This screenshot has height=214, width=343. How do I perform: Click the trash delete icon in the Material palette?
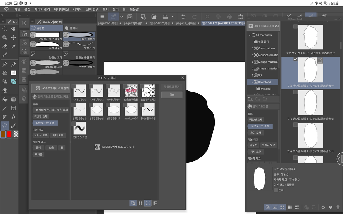tap(338, 208)
